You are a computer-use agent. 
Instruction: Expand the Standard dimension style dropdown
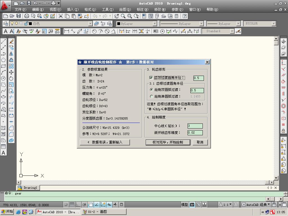(x=232, y=31)
